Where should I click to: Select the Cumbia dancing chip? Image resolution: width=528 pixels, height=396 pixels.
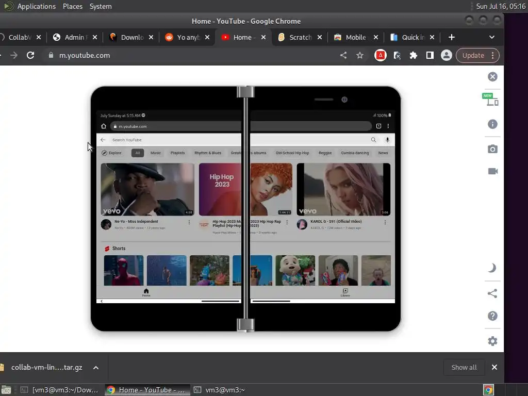tap(355, 153)
